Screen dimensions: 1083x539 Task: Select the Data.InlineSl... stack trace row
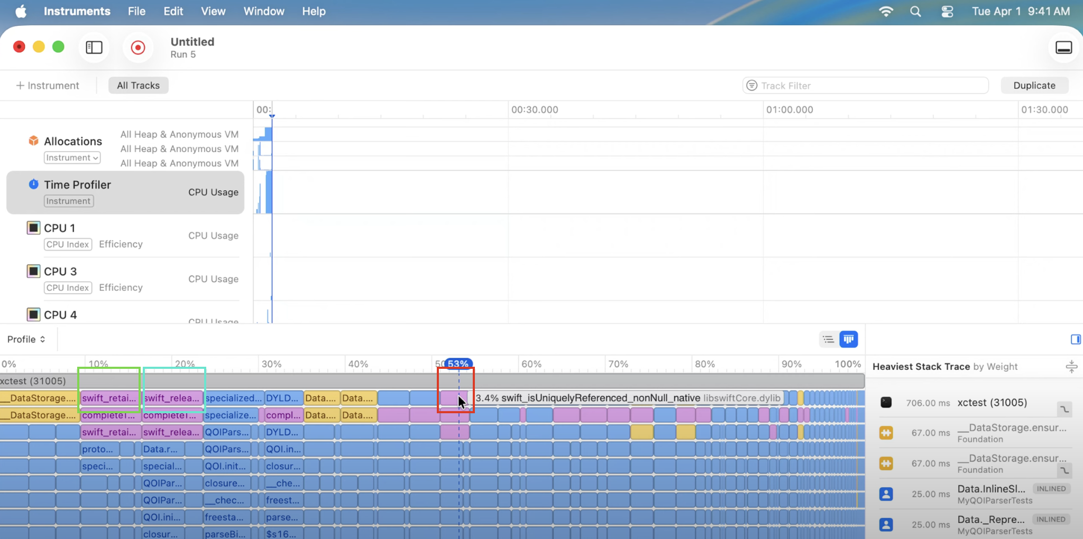[975, 494]
